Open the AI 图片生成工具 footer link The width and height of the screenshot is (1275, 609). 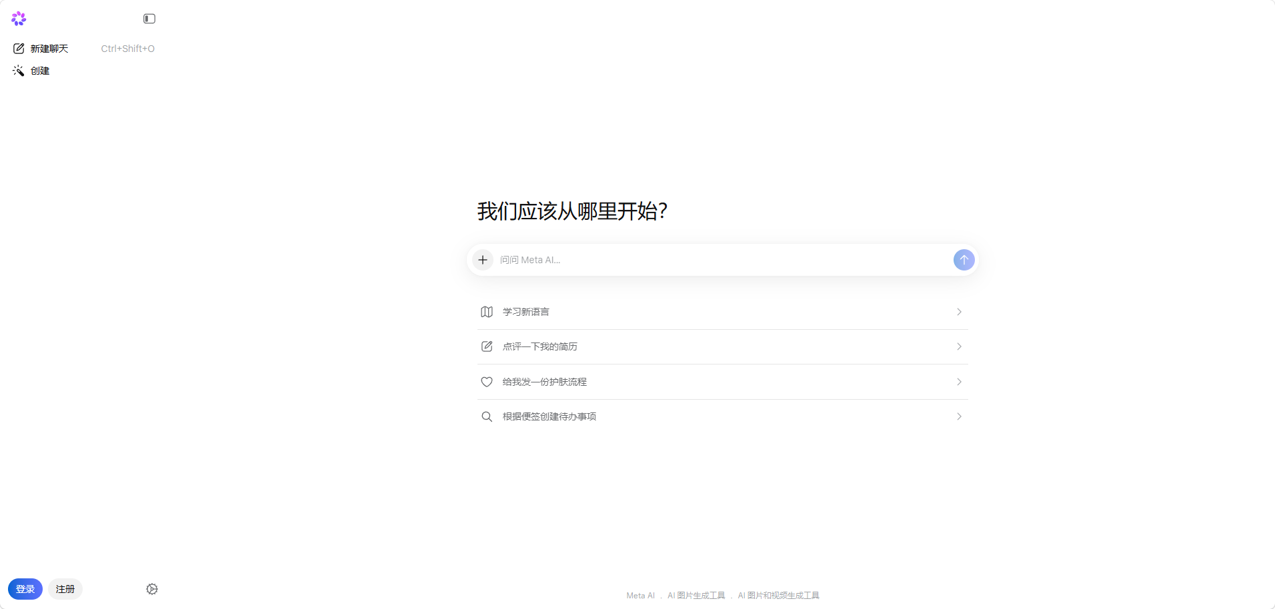pos(696,596)
